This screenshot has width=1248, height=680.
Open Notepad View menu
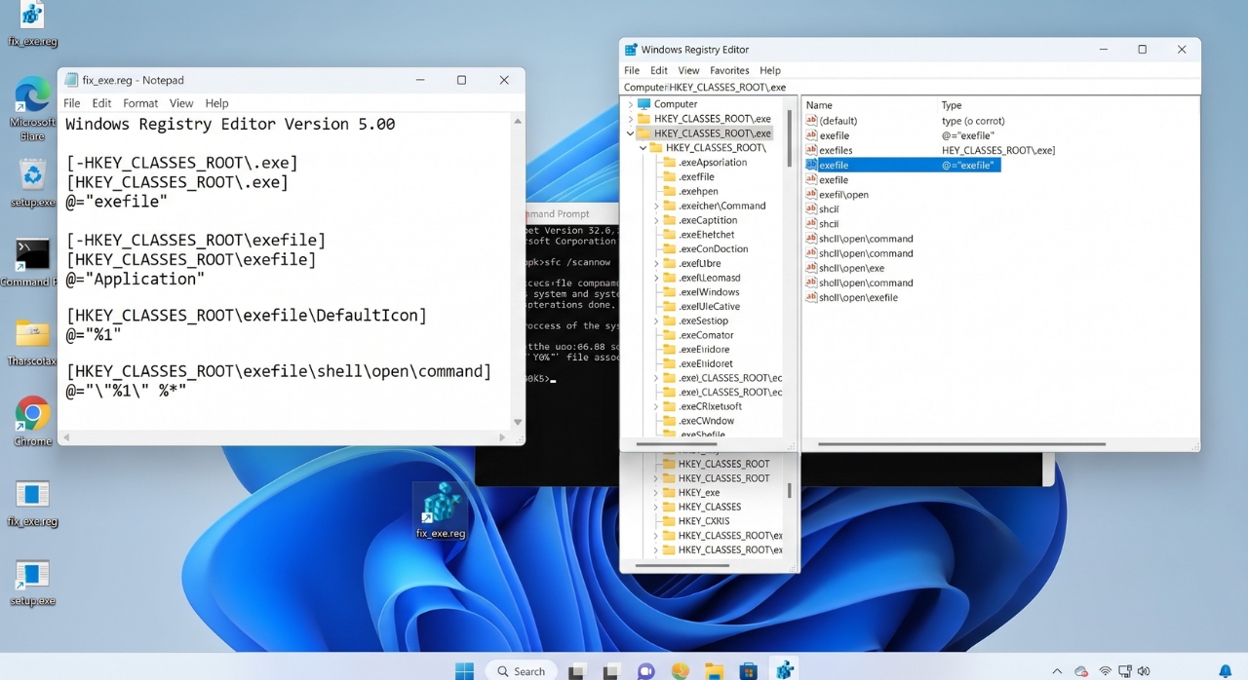tap(181, 103)
